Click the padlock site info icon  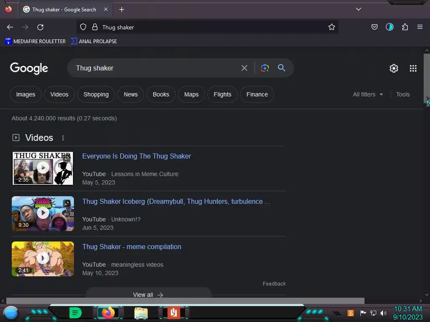coord(95,27)
